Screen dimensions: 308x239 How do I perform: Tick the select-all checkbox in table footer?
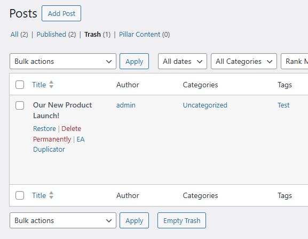click(x=20, y=195)
